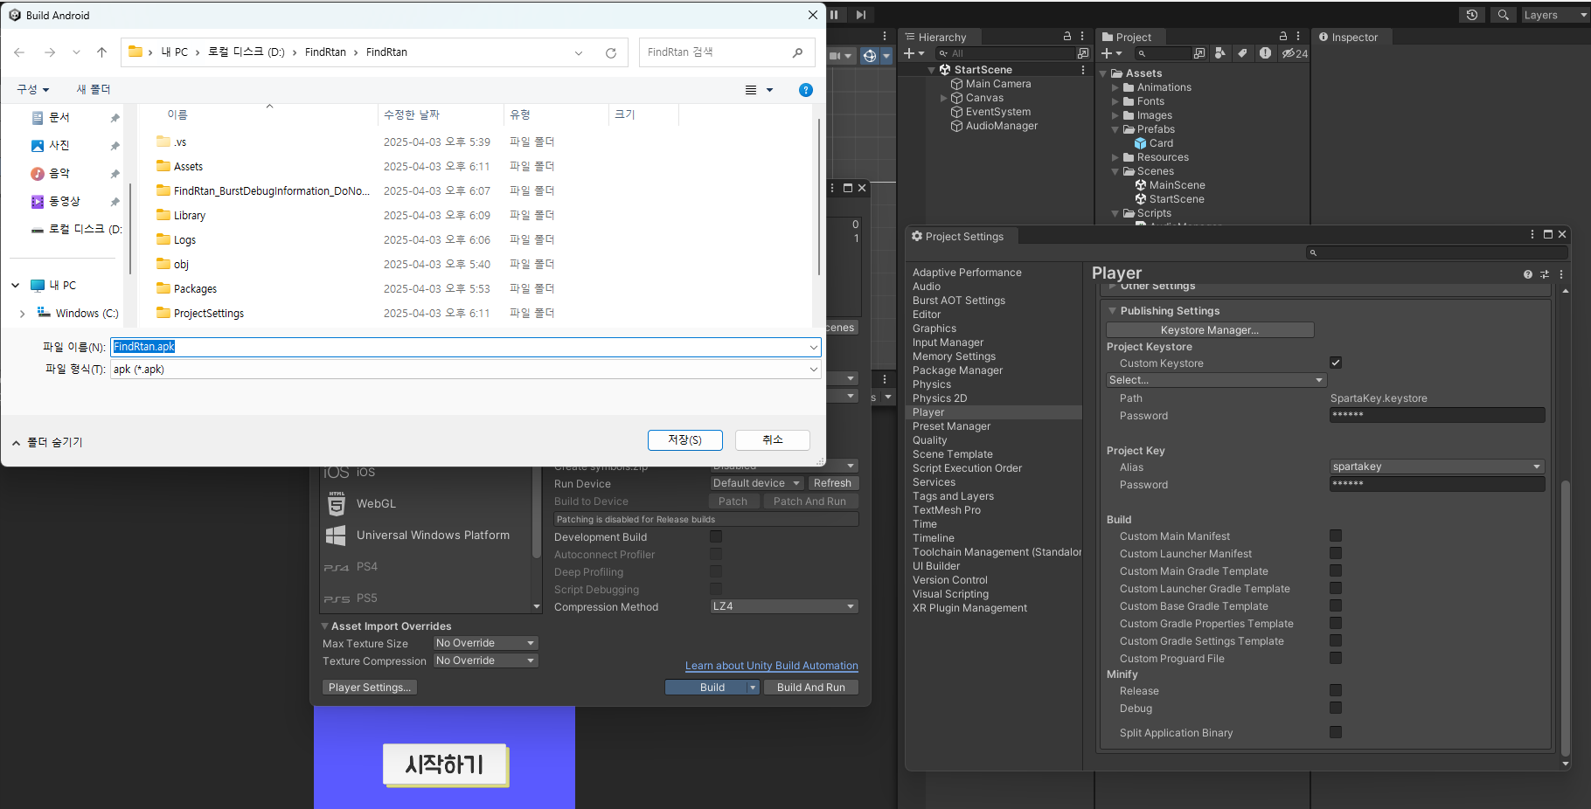Toggle the Custom Keystore checkbox
Viewport: 1591px width, 809px height.
pyautogui.click(x=1336, y=363)
